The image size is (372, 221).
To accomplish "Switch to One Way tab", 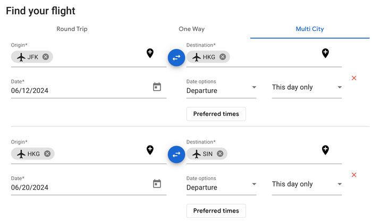I will pyautogui.click(x=191, y=29).
